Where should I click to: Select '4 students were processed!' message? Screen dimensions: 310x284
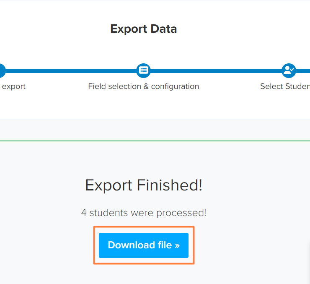144,213
